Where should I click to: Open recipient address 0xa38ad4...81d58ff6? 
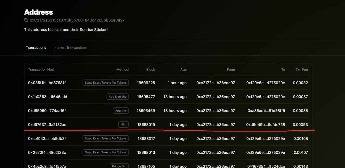(266, 111)
